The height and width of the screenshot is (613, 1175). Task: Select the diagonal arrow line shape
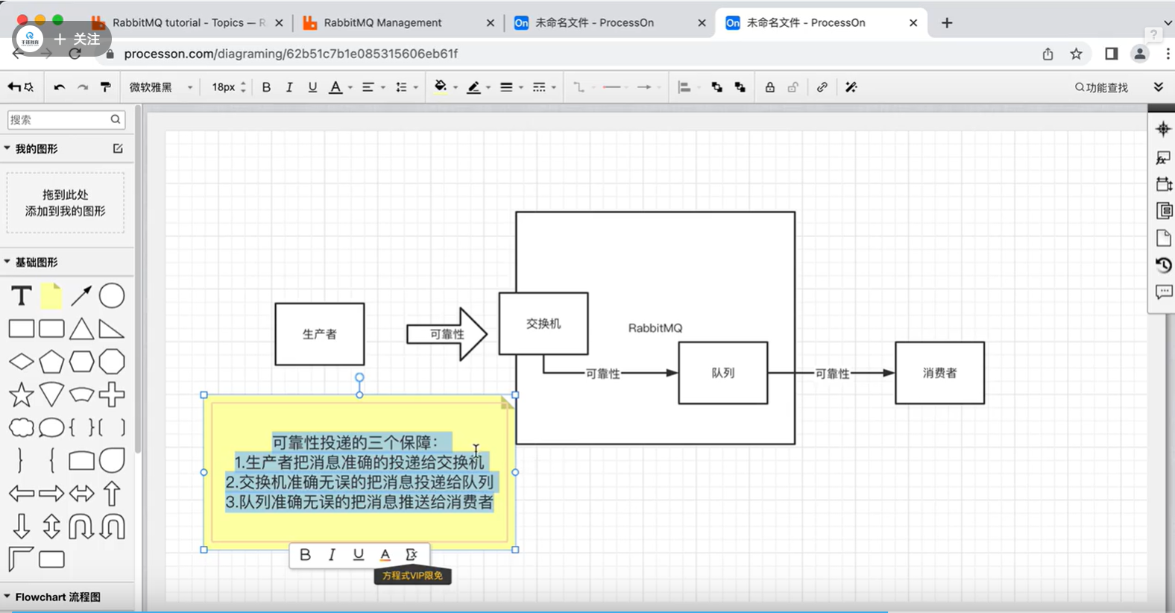(81, 296)
